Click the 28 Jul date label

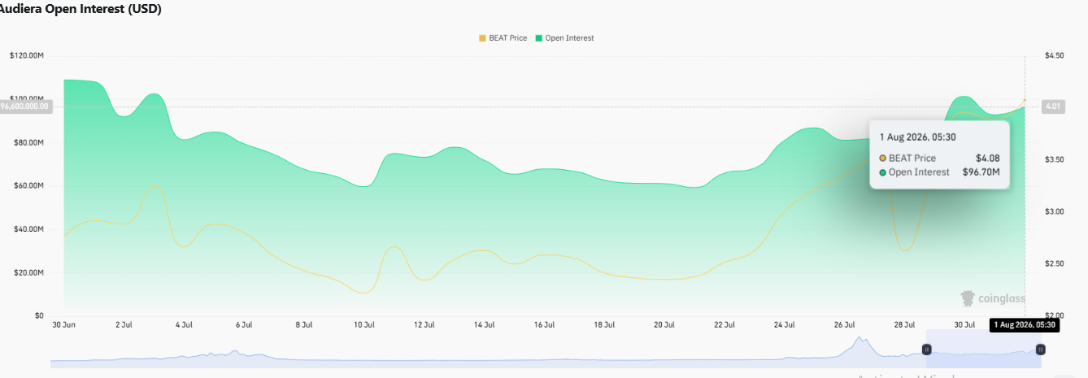[x=904, y=325]
